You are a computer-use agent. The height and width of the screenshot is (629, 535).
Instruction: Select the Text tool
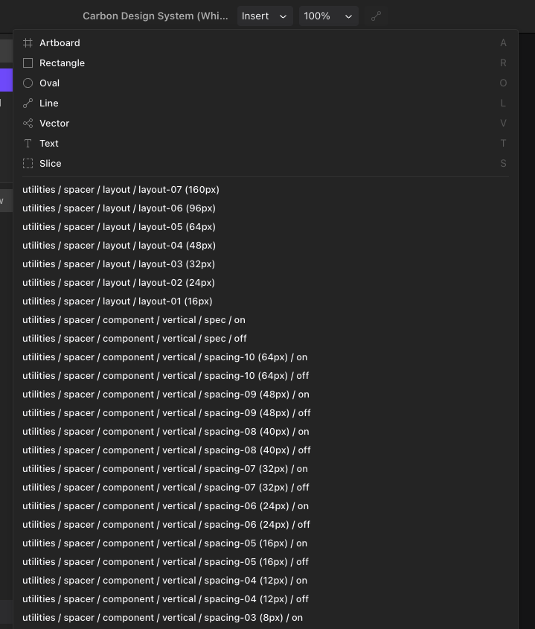(48, 143)
